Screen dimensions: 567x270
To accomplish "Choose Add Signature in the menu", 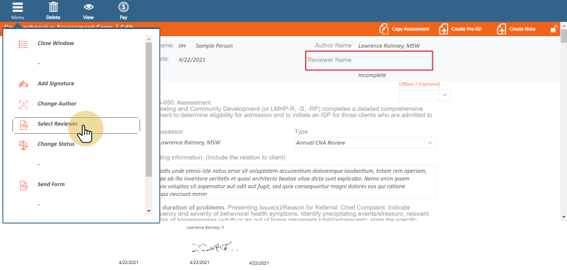I will pos(56,83).
